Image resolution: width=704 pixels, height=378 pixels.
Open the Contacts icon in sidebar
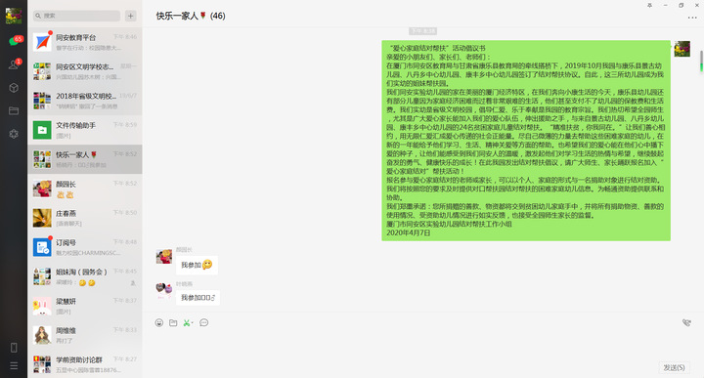point(14,64)
